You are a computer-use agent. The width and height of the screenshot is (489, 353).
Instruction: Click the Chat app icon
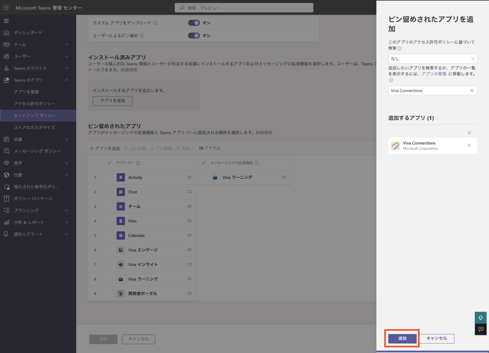pos(121,192)
